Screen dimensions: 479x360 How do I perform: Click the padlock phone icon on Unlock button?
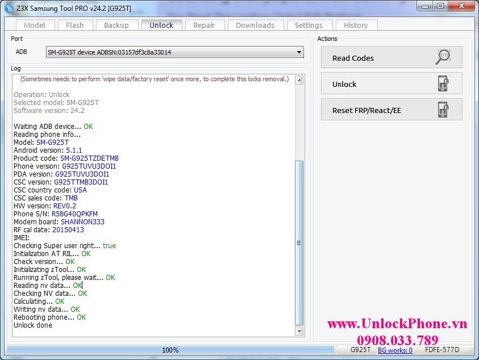click(442, 83)
